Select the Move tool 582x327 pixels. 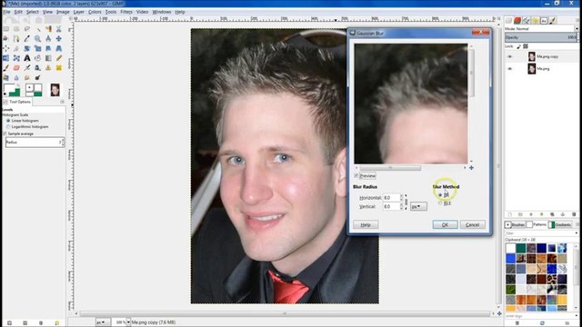(58, 38)
